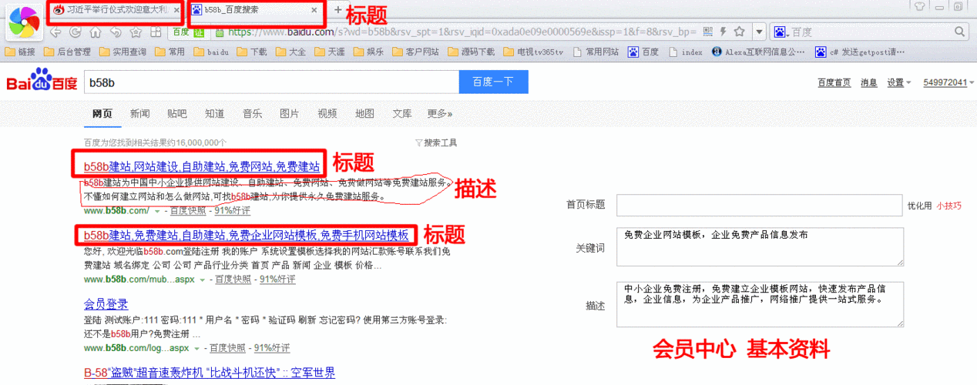Select the 贴吧 search category tab
Screen dimensions: 977x385
pos(177,113)
